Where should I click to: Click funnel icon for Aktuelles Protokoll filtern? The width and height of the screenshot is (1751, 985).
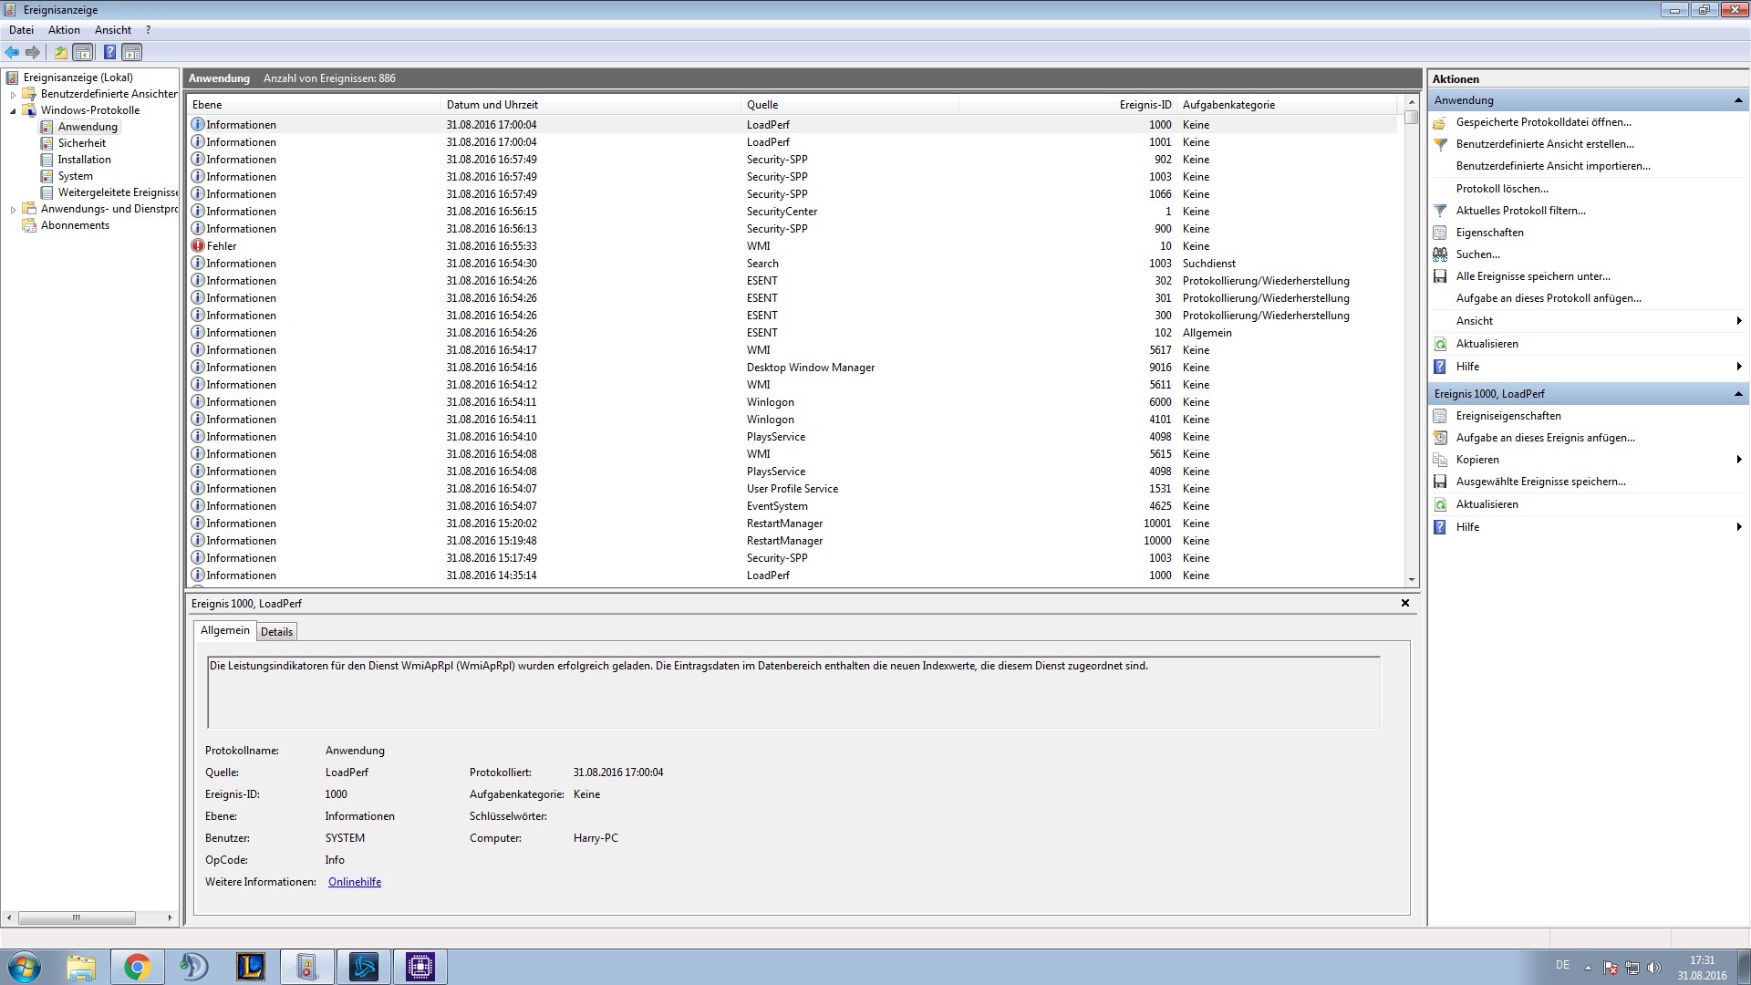point(1440,211)
